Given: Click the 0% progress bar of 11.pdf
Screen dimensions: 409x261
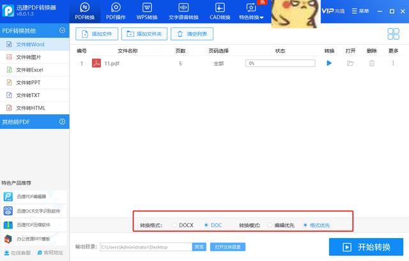Looking at the screenshot, I should pos(280,63).
